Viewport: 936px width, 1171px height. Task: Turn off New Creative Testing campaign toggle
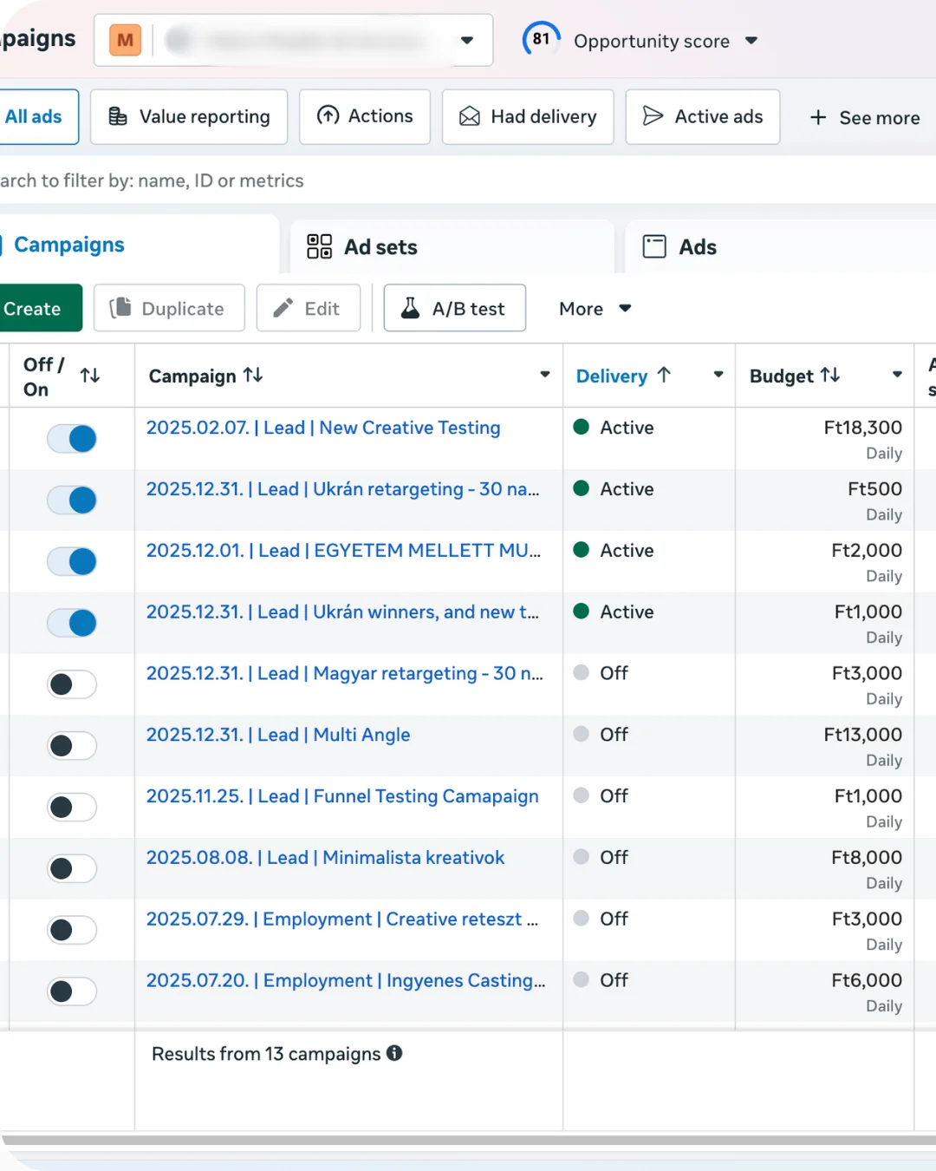(72, 439)
